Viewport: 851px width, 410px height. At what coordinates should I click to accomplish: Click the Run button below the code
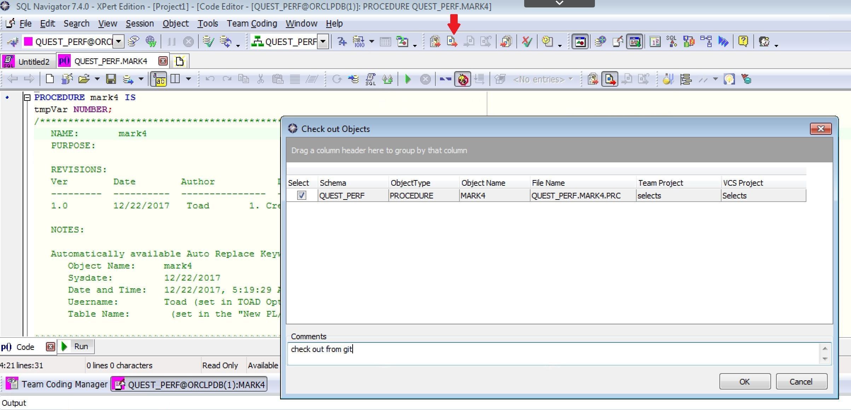tap(75, 346)
